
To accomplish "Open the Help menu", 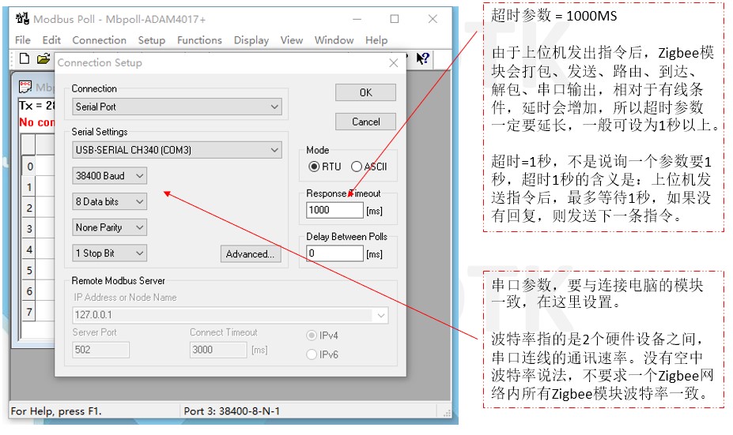I will [x=376, y=40].
